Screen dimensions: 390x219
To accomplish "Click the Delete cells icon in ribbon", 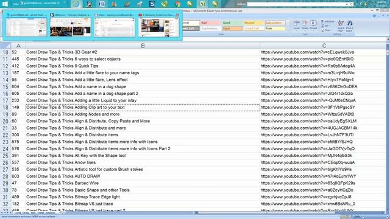I will click(305, 25).
